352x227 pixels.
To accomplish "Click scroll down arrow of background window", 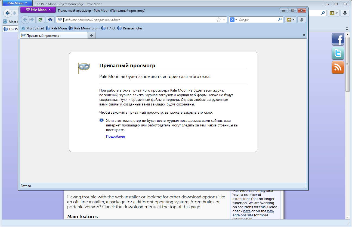I will point(347,217).
